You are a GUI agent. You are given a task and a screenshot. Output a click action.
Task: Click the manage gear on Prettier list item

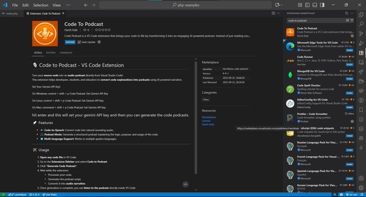click(x=352, y=121)
